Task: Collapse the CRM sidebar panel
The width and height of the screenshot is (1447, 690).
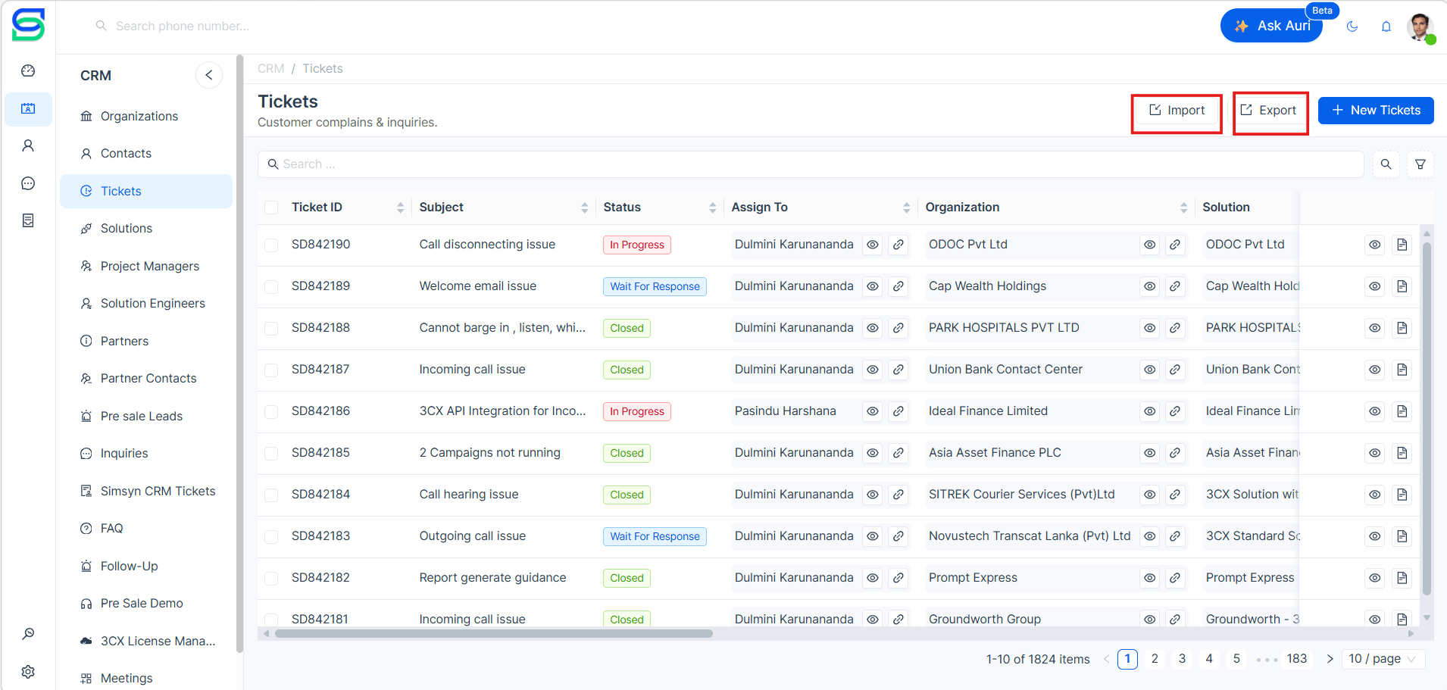Action: coord(209,76)
